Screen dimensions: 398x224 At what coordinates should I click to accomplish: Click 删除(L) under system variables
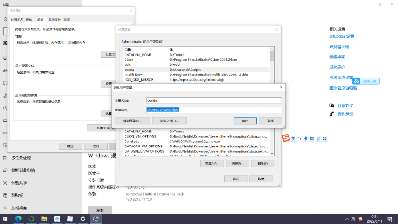tap(263, 163)
